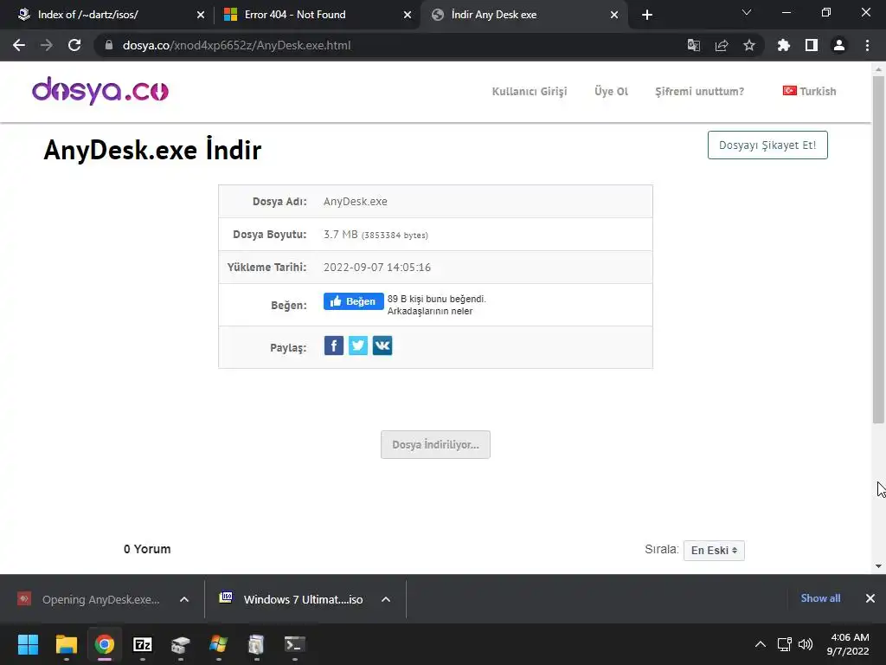Open the volume tray icon
Screen dimensions: 886x665
pos(806,644)
